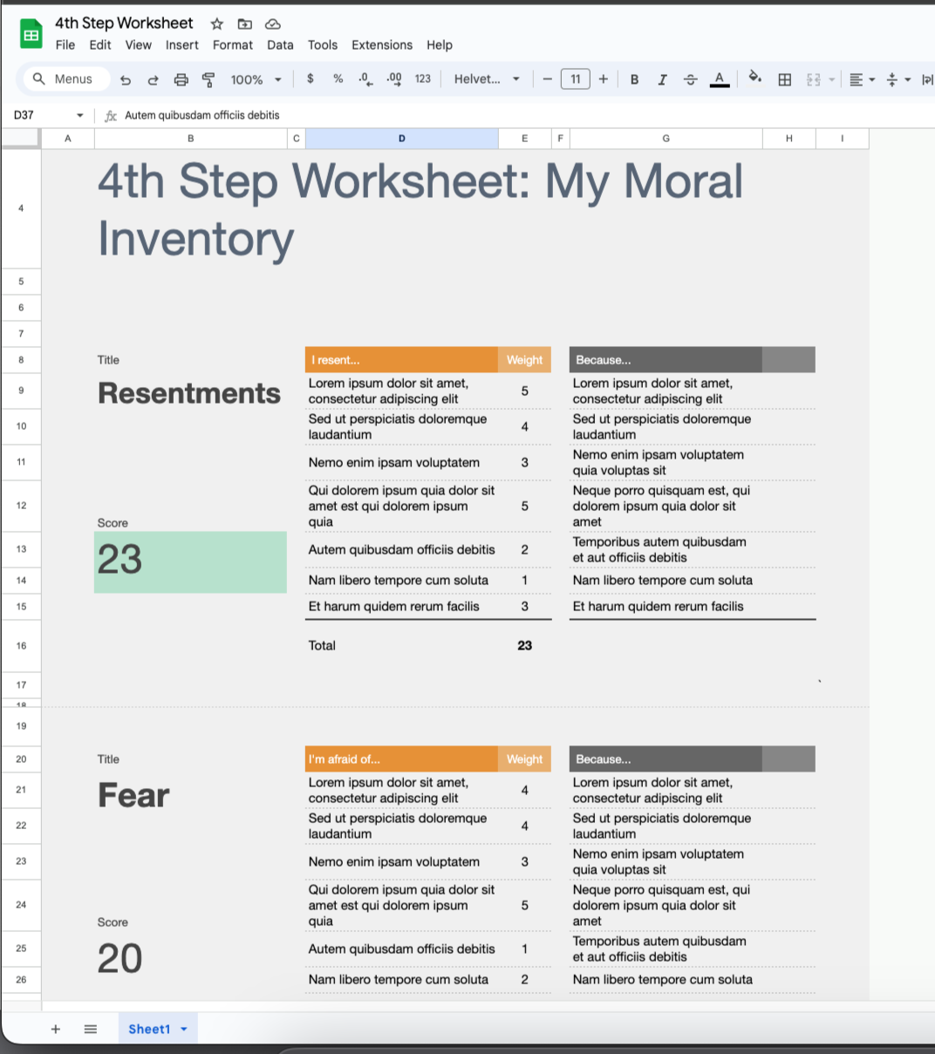
Task: Open the zoom level dropdown
Action: point(255,78)
